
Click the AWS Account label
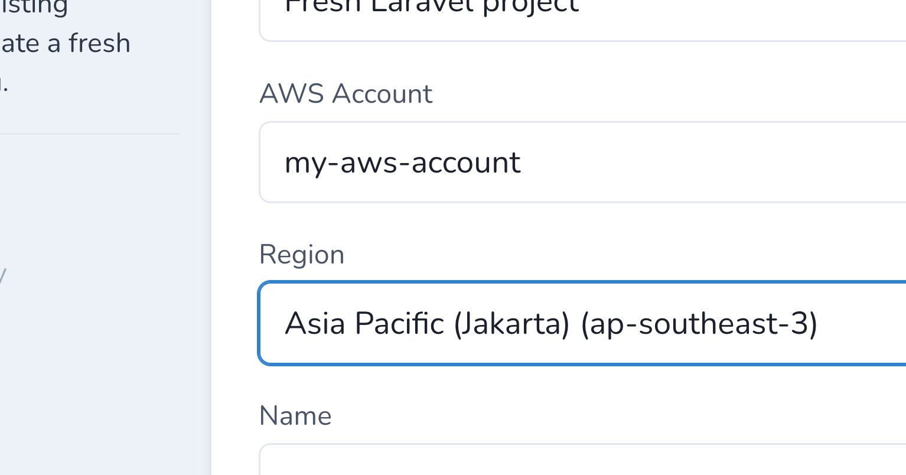point(346,93)
